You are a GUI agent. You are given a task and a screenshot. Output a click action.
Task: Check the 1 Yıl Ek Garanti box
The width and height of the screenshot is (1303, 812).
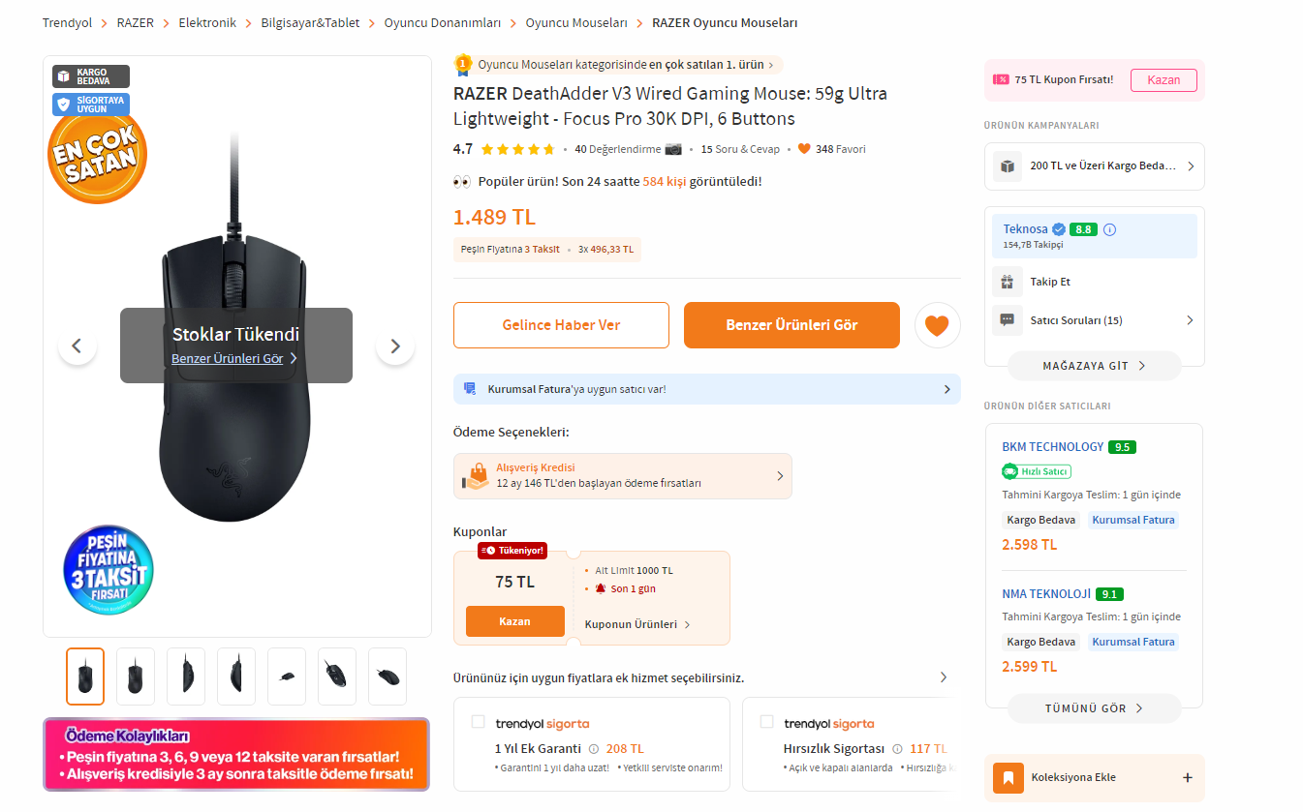478,722
